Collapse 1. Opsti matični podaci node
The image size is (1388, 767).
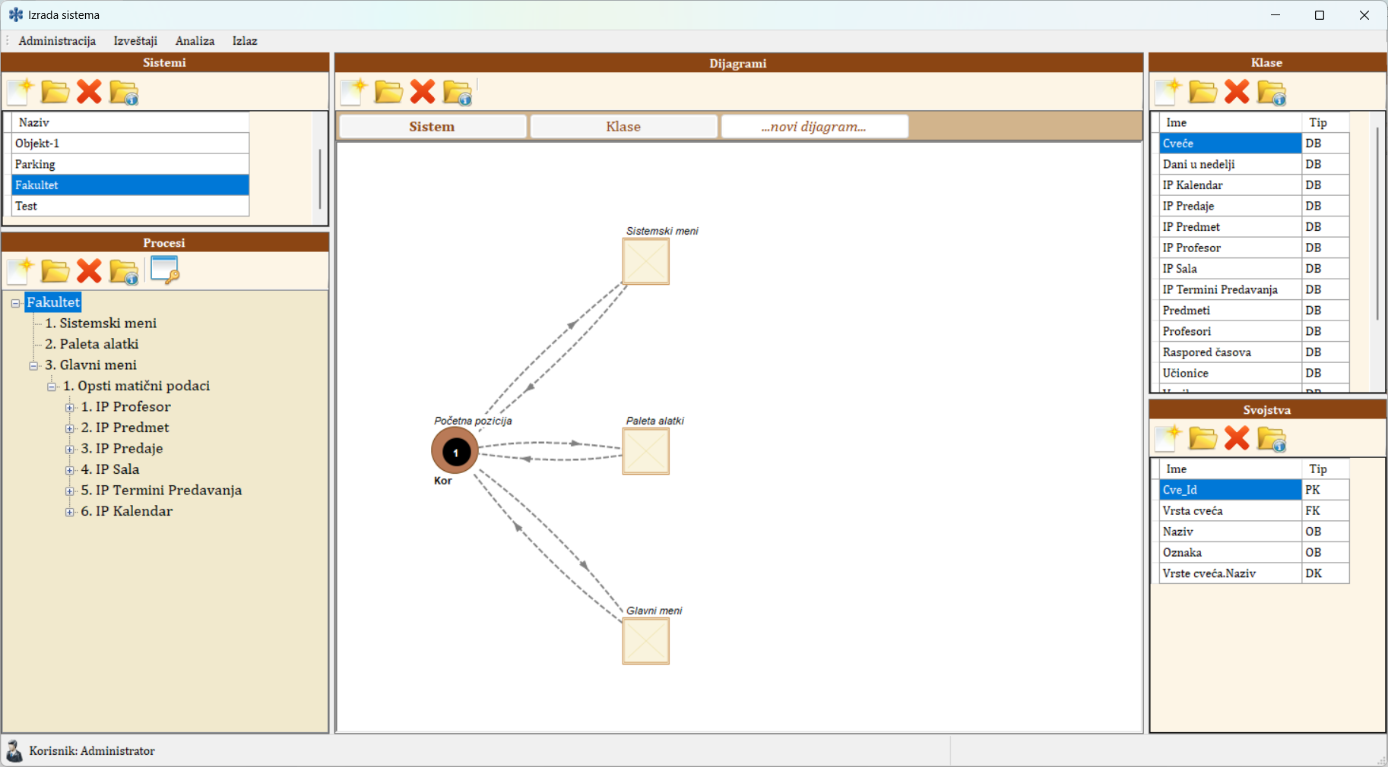(x=52, y=387)
